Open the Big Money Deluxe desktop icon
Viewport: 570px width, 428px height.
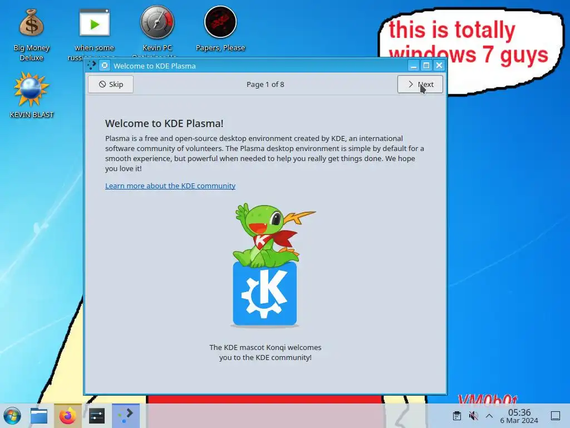[x=32, y=34]
